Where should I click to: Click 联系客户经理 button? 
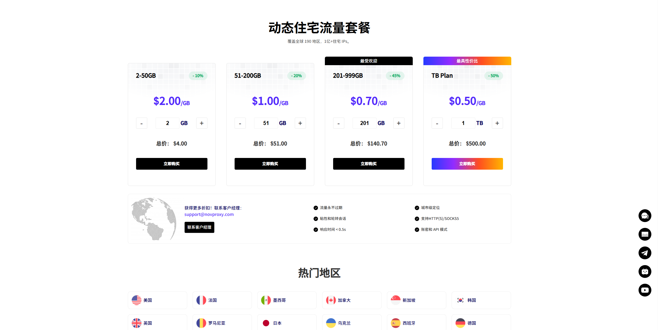click(199, 227)
